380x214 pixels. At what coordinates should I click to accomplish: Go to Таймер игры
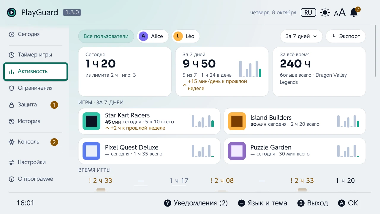pyautogui.click(x=36, y=55)
